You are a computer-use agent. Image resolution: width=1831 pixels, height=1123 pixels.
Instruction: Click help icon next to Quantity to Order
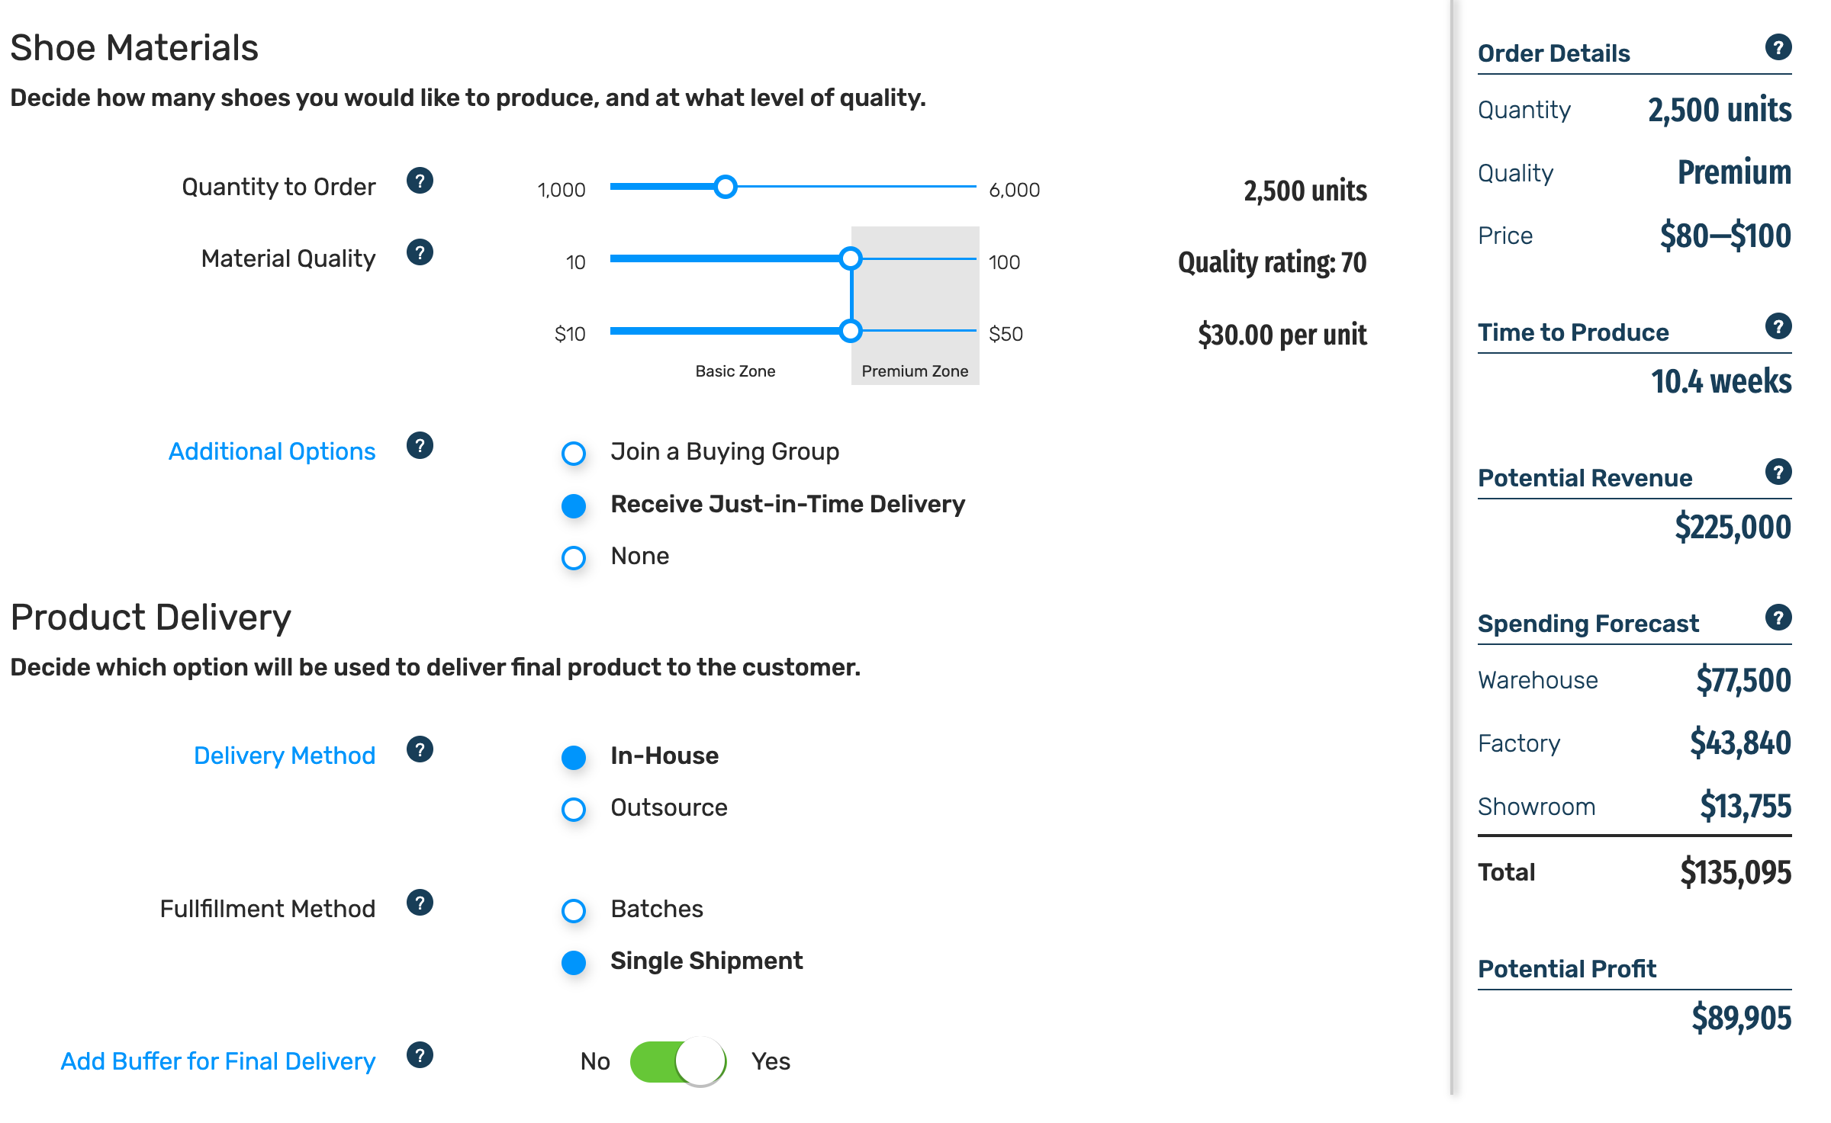click(x=420, y=181)
